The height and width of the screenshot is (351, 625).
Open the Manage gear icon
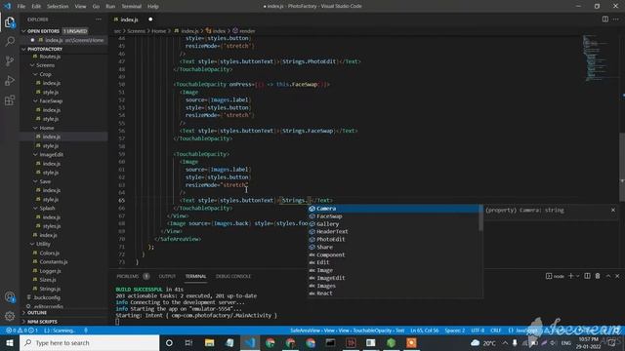click(10, 316)
